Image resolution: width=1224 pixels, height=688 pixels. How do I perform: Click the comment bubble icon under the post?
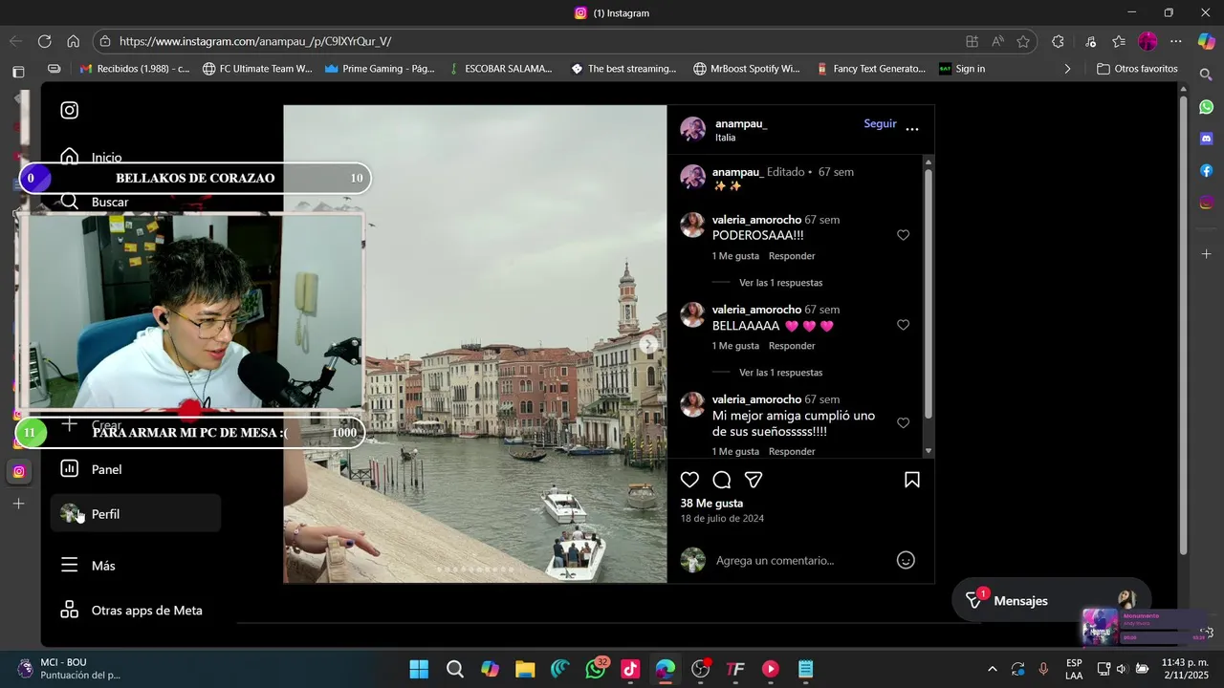(722, 480)
